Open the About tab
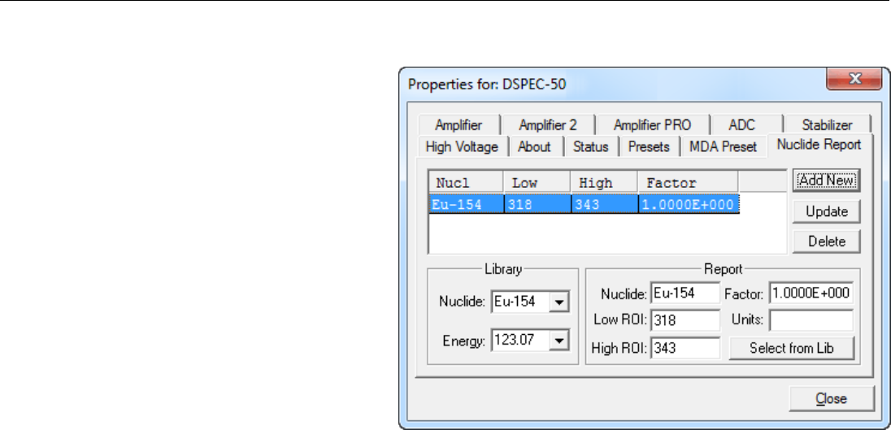Image resolution: width=891 pixels, height=430 pixels. pyautogui.click(x=534, y=146)
